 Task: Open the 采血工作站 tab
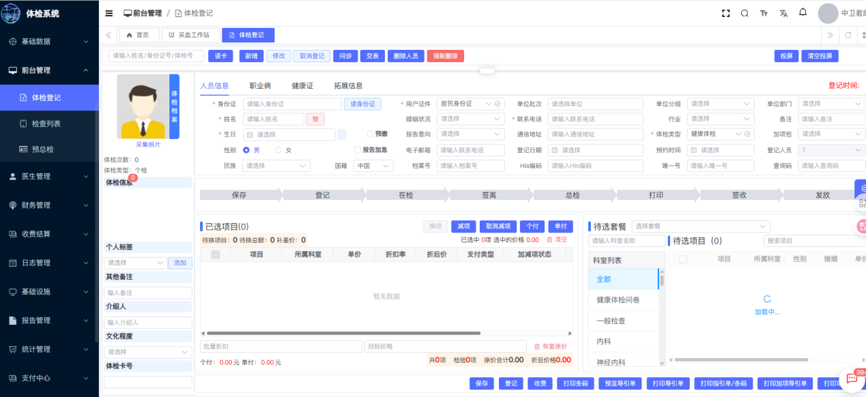(x=194, y=35)
